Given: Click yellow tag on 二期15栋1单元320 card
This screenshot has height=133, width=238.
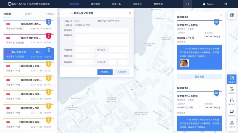Looking at the screenshot, I should point(49,120).
